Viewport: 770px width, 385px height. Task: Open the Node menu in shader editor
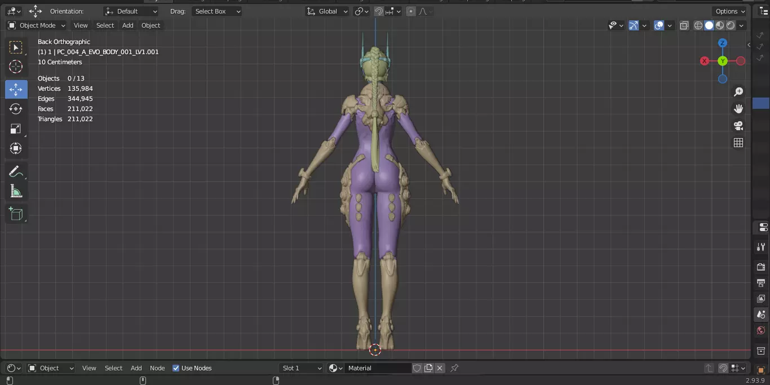click(x=157, y=368)
